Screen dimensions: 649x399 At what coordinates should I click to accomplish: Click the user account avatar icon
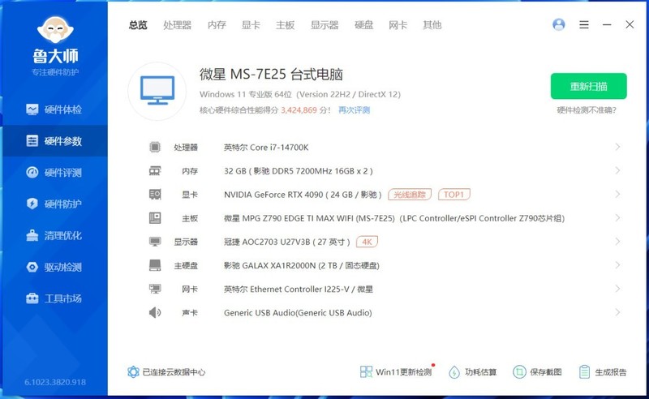pyautogui.click(x=559, y=25)
